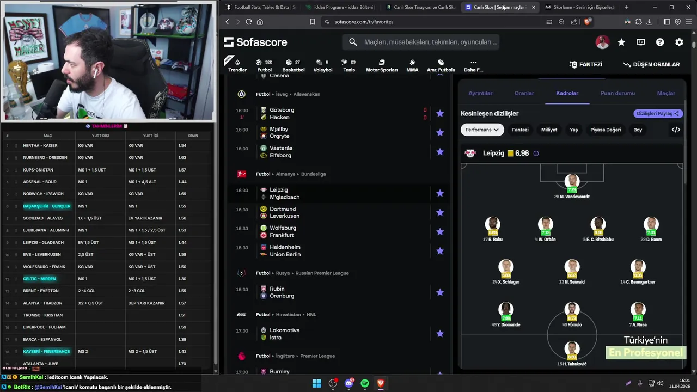Image resolution: width=697 pixels, height=392 pixels.
Task: Open the Amr. Futbolu category
Action: 441,65
